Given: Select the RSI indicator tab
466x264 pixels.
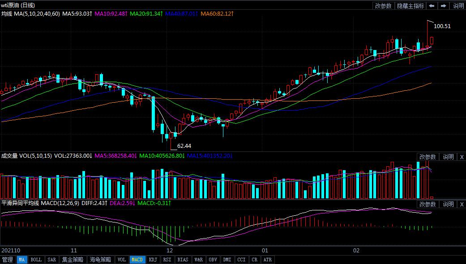Looking at the screenshot, I should click(167, 260).
